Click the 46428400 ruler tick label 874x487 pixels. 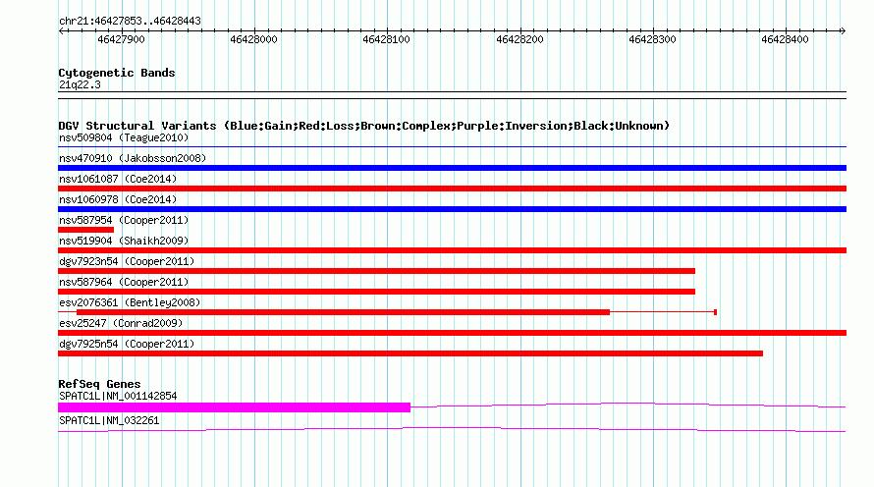(785, 39)
